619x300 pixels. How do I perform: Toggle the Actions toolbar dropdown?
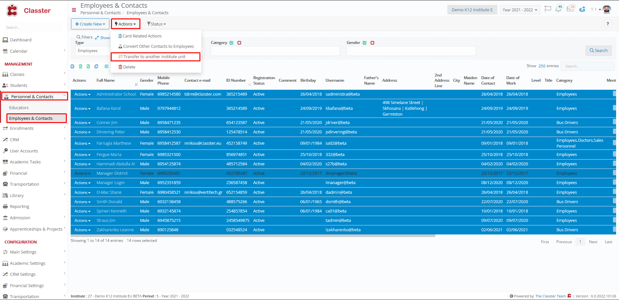click(126, 24)
